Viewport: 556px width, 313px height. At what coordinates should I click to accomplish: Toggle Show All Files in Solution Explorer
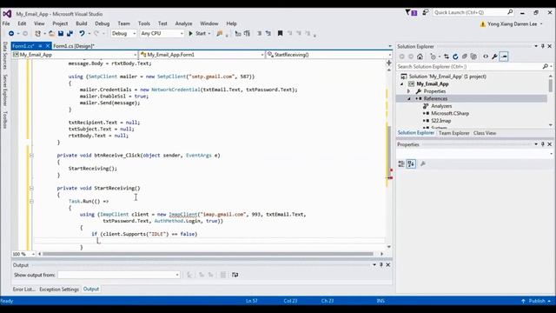pos(473,57)
